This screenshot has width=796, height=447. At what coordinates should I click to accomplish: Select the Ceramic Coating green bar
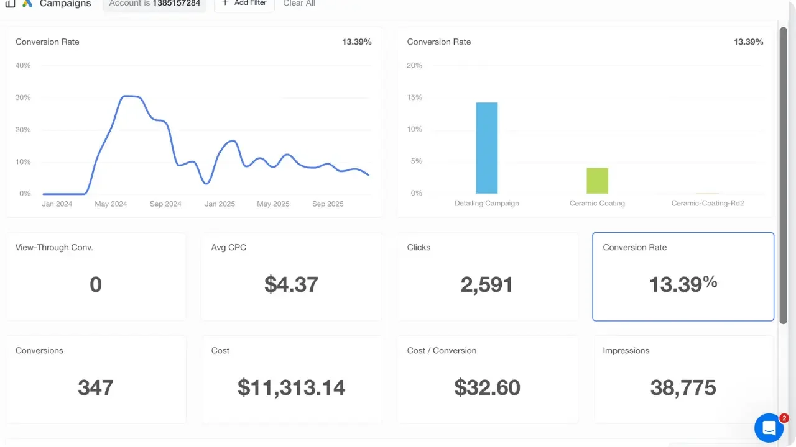[x=597, y=180]
